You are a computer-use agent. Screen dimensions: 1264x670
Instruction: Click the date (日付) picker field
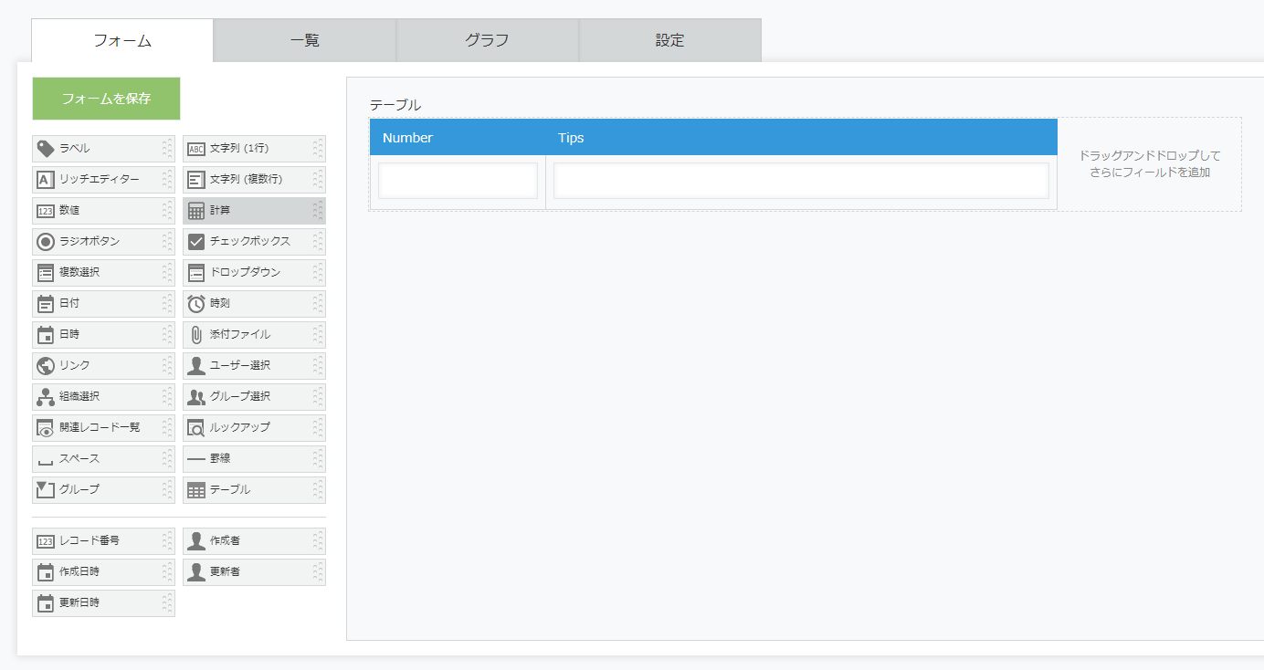tap(102, 304)
